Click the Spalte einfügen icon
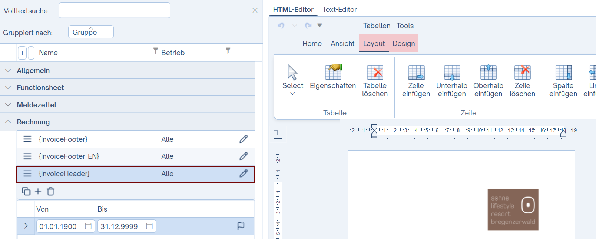The image size is (596, 239). 563,73
